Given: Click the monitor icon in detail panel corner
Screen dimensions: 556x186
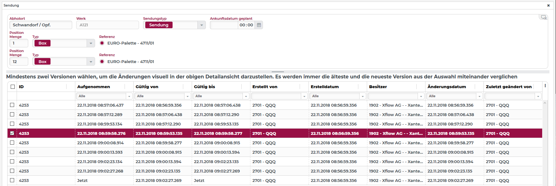Looking at the screenshot, I should tap(543, 17).
